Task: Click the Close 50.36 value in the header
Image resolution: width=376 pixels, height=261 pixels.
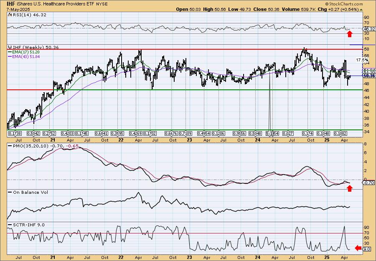Action: [x=265, y=9]
